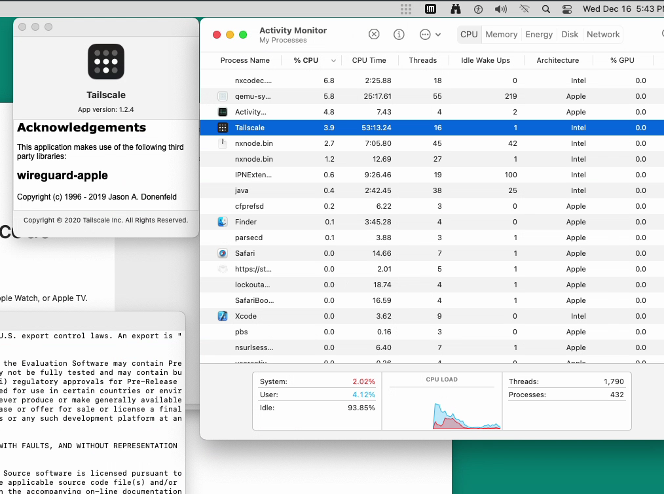This screenshot has width=664, height=494.
Task: Click the Finder icon in the process list
Action: pyautogui.click(x=223, y=222)
